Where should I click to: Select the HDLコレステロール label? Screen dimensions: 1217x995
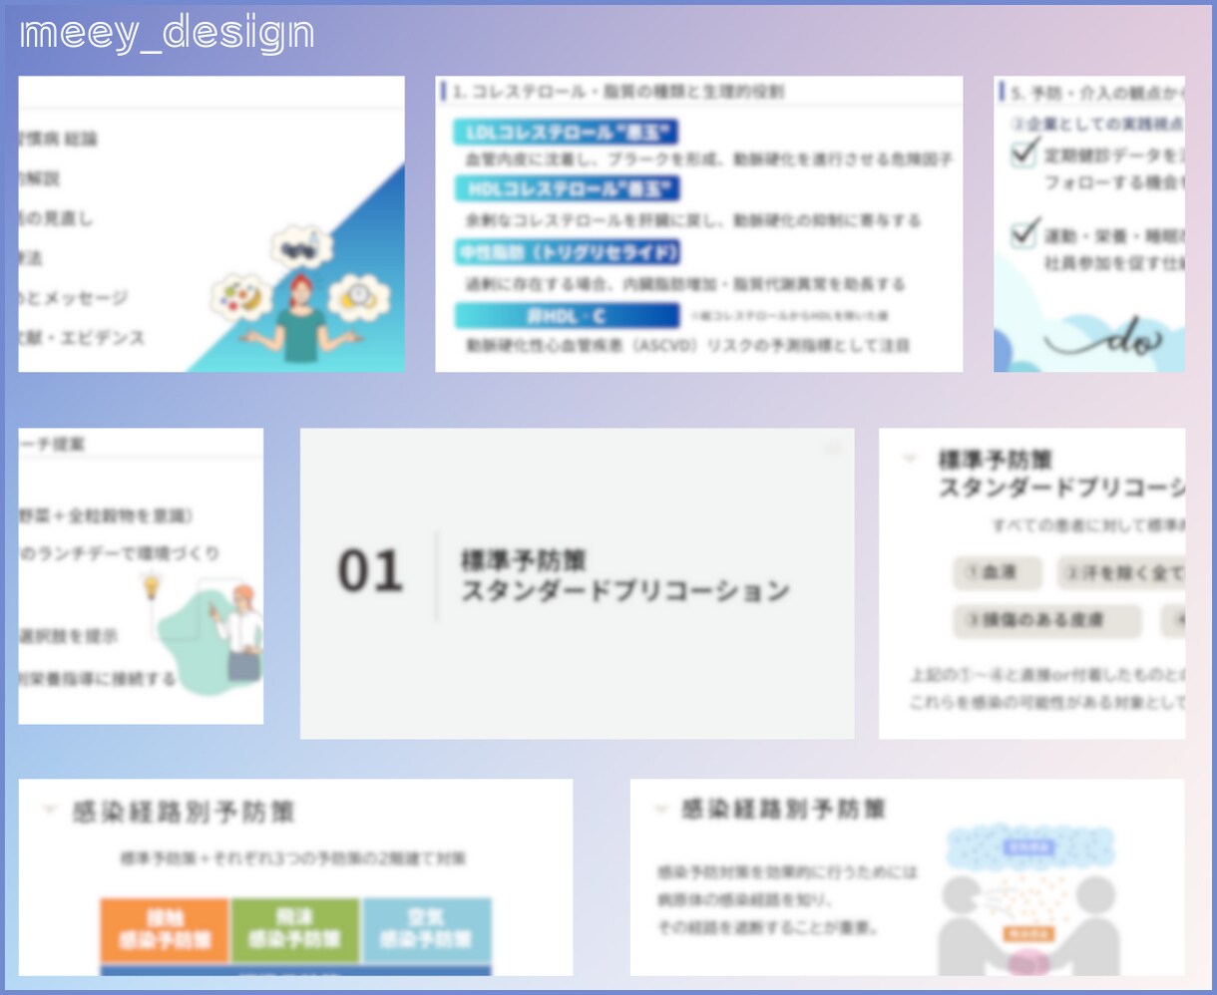[x=567, y=188]
